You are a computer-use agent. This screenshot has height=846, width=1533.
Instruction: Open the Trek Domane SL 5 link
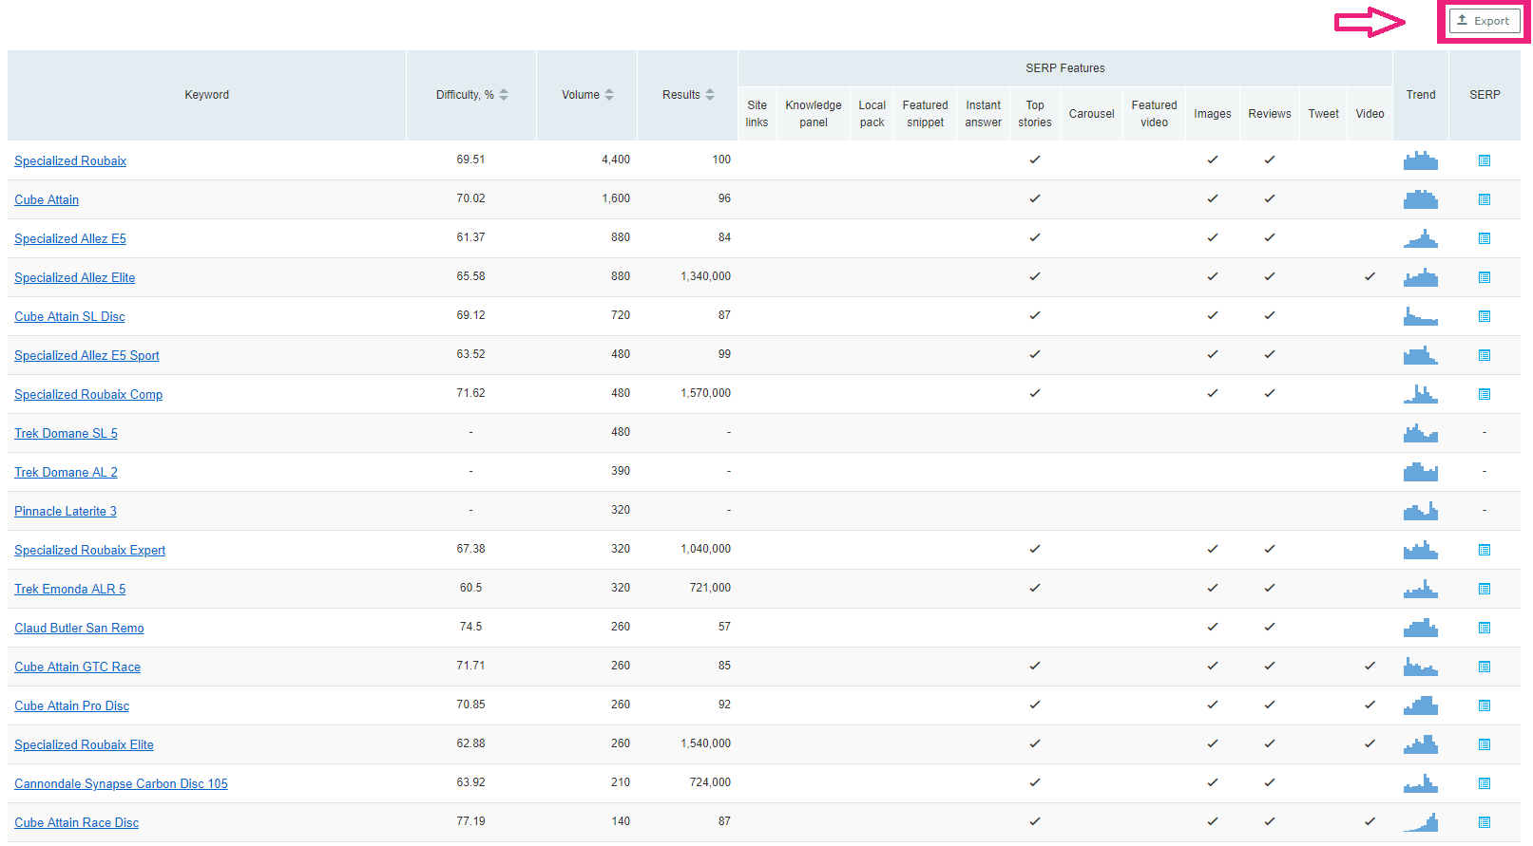[66, 434]
